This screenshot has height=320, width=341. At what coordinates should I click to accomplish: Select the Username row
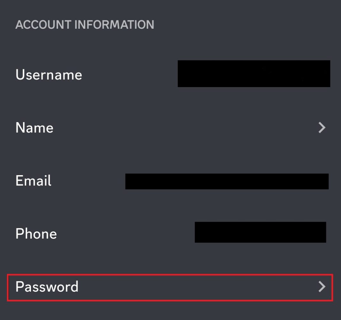(96, 74)
